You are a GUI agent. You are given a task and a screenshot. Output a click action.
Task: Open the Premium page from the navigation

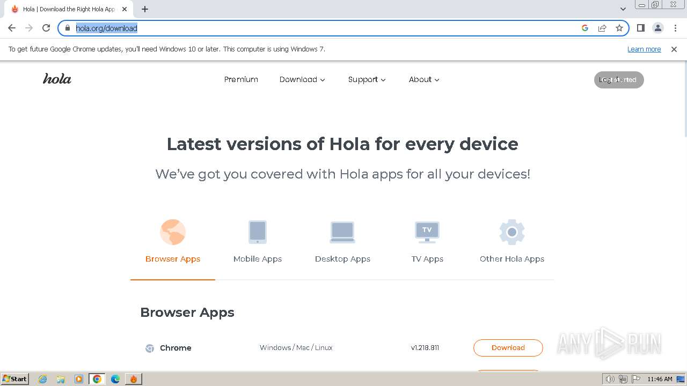pyautogui.click(x=241, y=79)
